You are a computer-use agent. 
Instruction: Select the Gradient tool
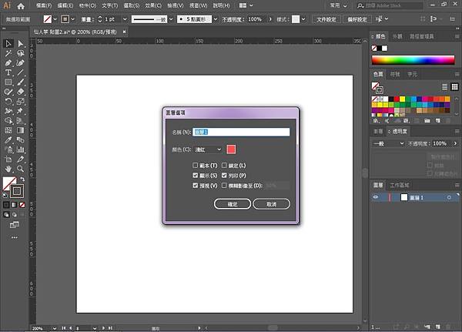pos(20,130)
